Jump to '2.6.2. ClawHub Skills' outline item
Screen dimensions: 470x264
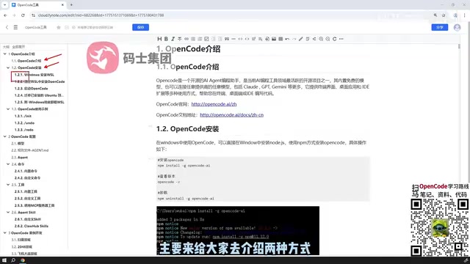[x=32, y=226]
